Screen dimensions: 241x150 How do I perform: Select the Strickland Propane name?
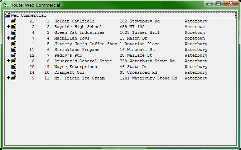coord(77,50)
